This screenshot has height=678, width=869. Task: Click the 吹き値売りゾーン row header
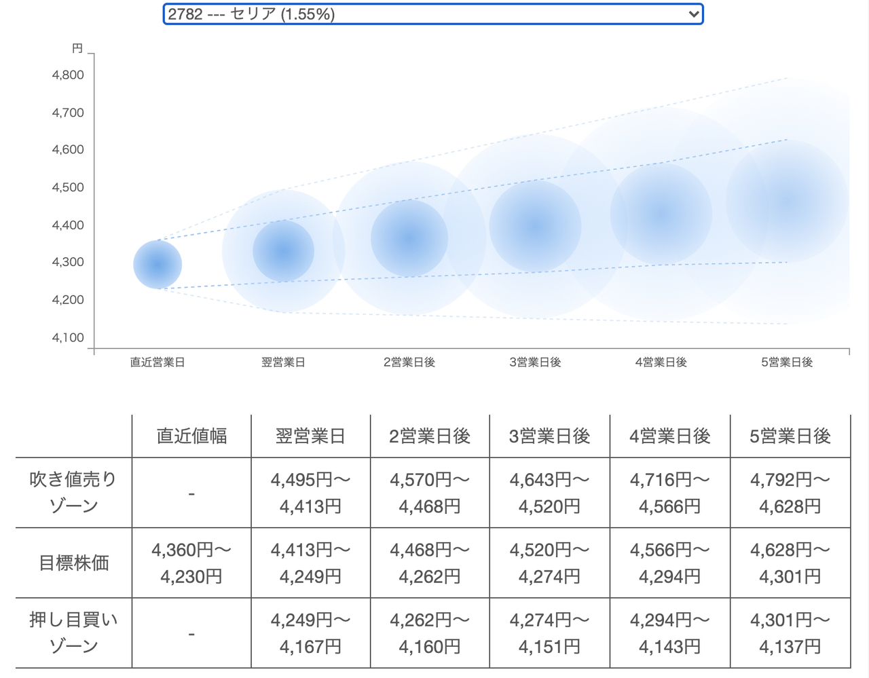click(74, 493)
